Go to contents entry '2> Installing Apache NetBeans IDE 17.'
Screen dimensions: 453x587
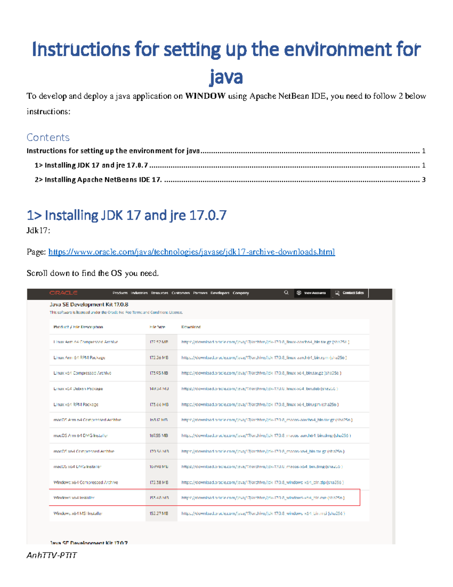tap(230, 180)
